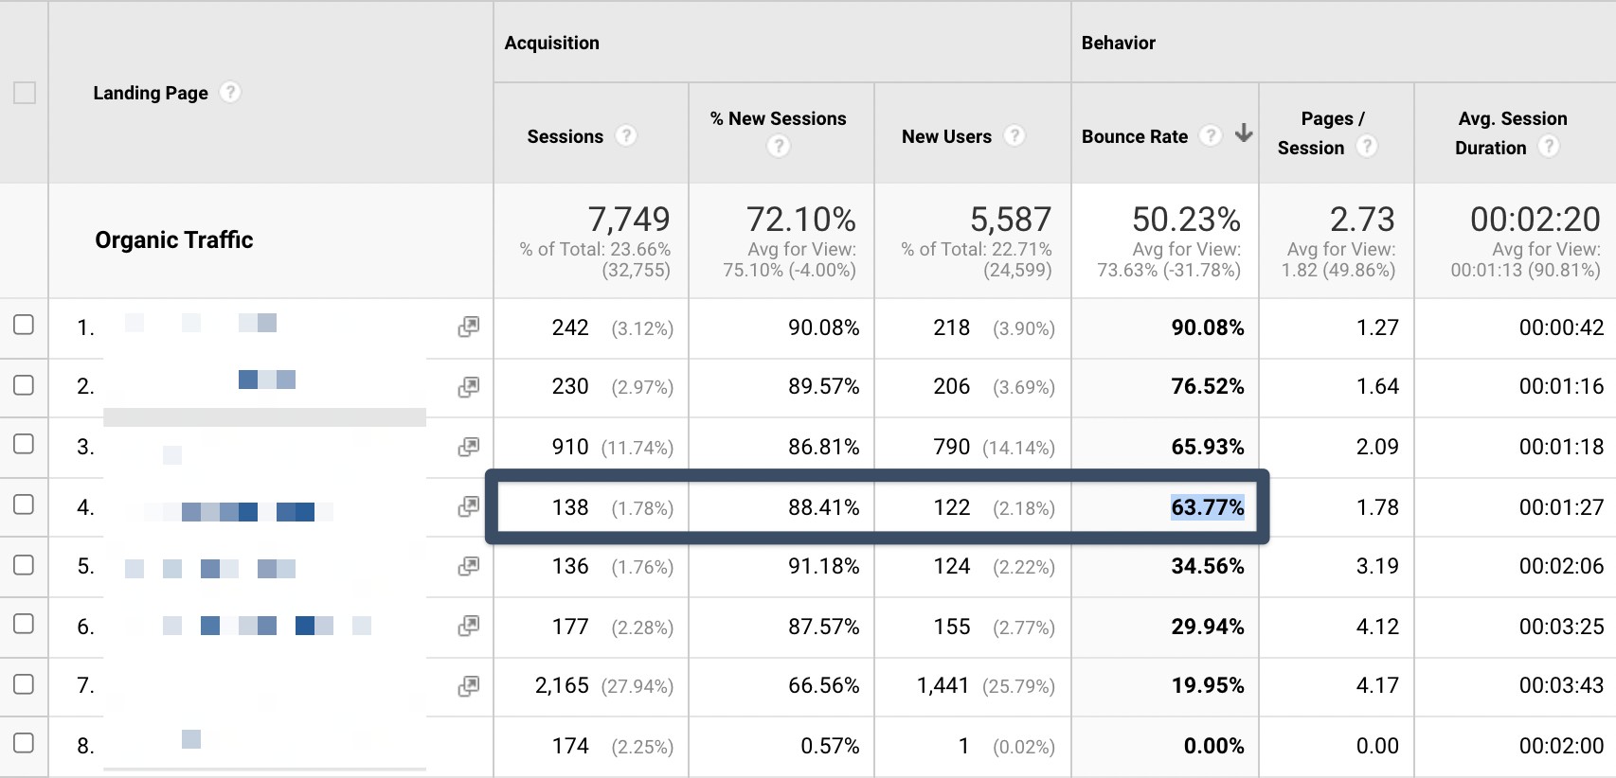Sort by the Sessions column header
This screenshot has width=1616, height=778.
[x=565, y=136]
